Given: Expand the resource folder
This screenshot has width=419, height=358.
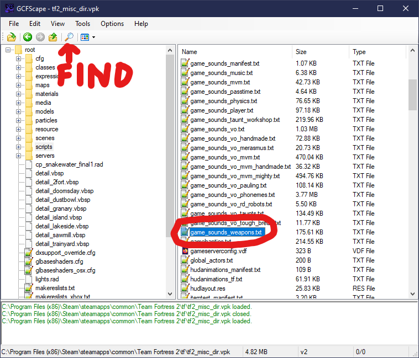Looking at the screenshot, I should point(18,129).
